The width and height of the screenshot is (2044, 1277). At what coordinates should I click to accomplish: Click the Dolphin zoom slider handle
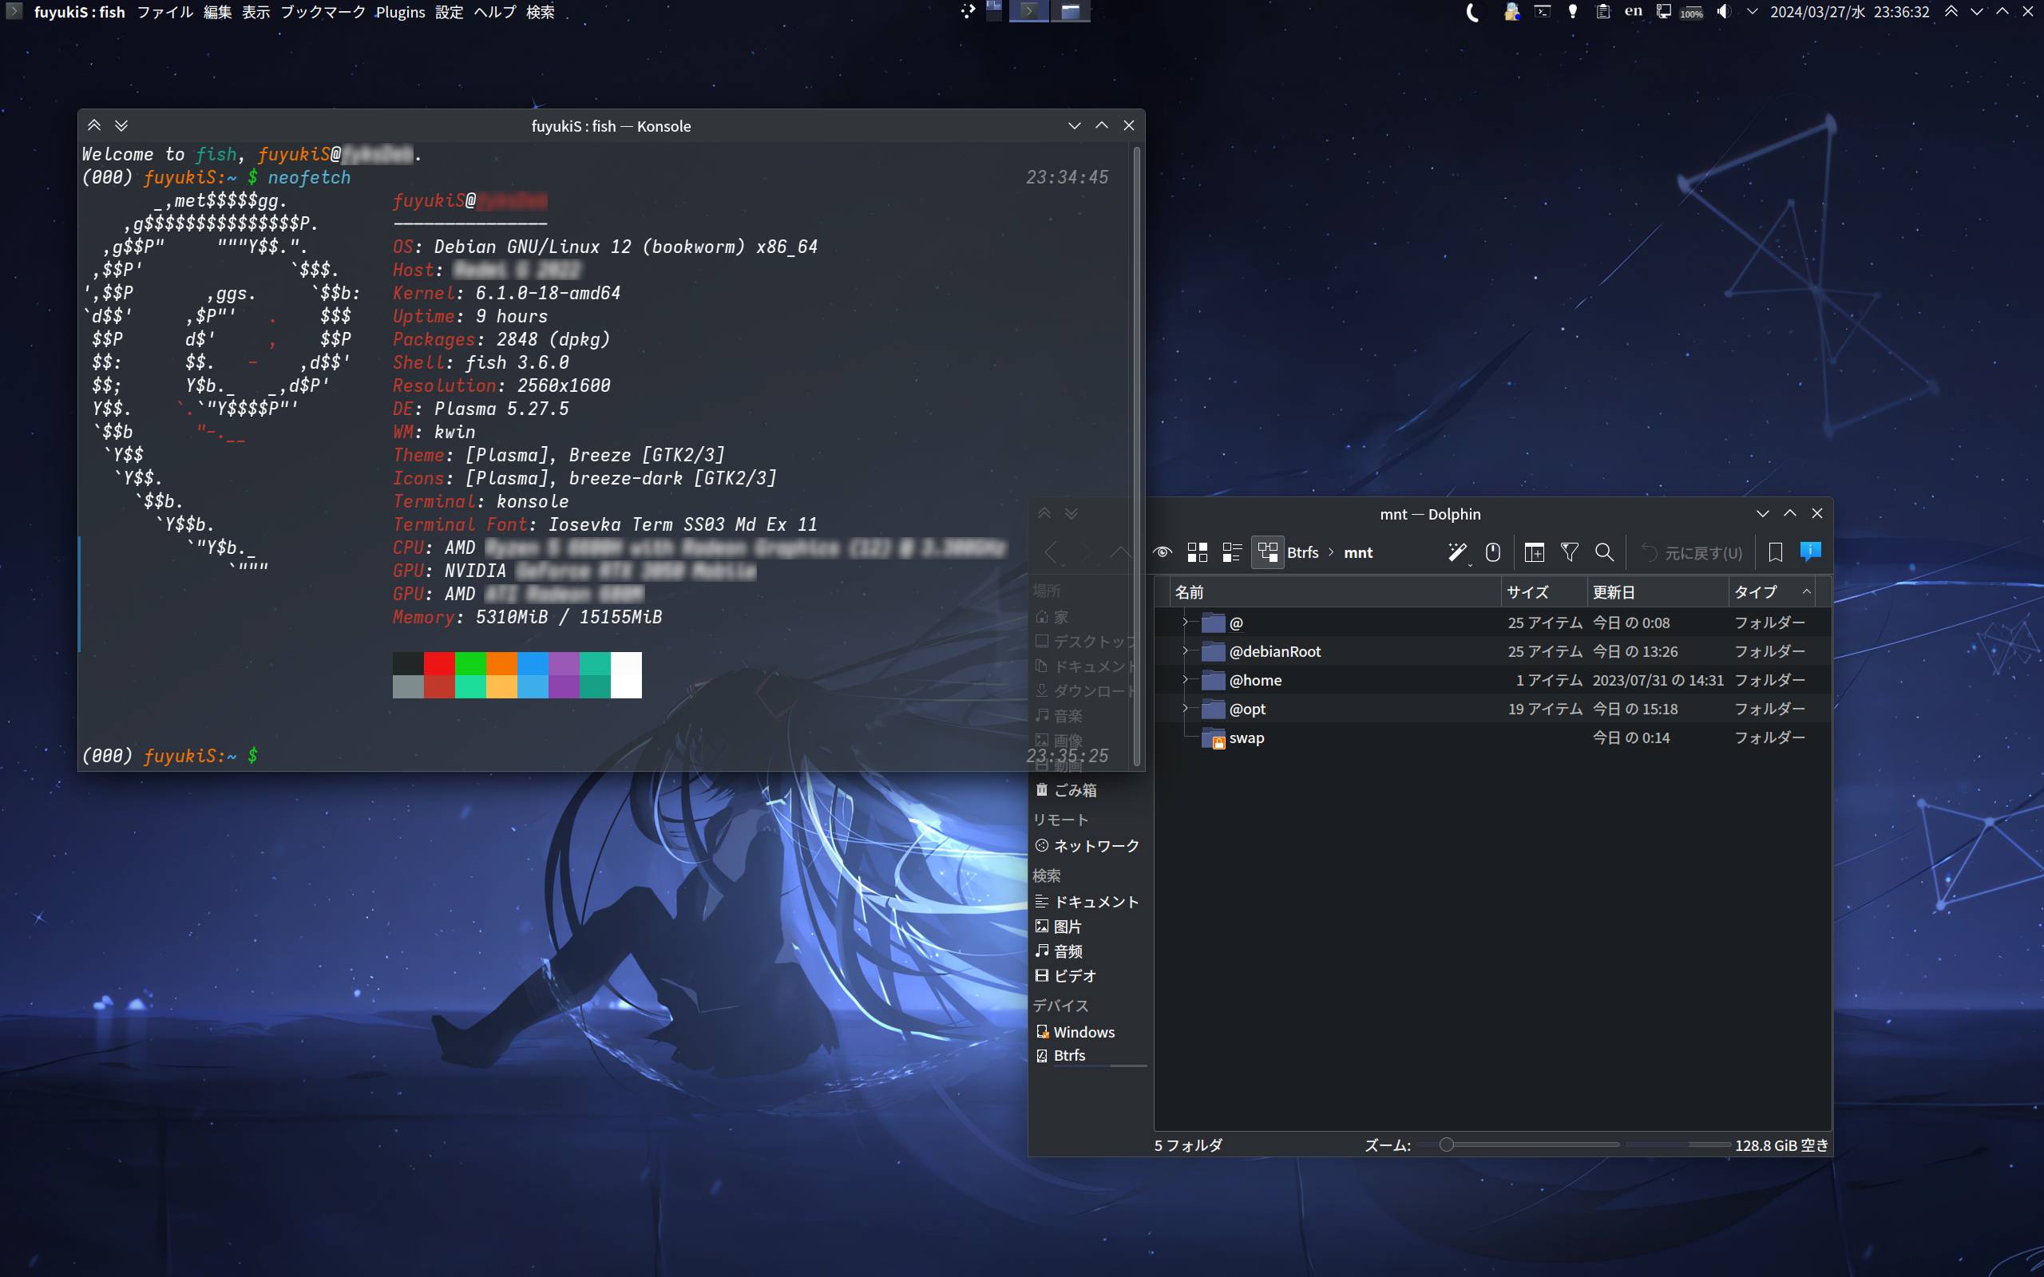click(1447, 1145)
